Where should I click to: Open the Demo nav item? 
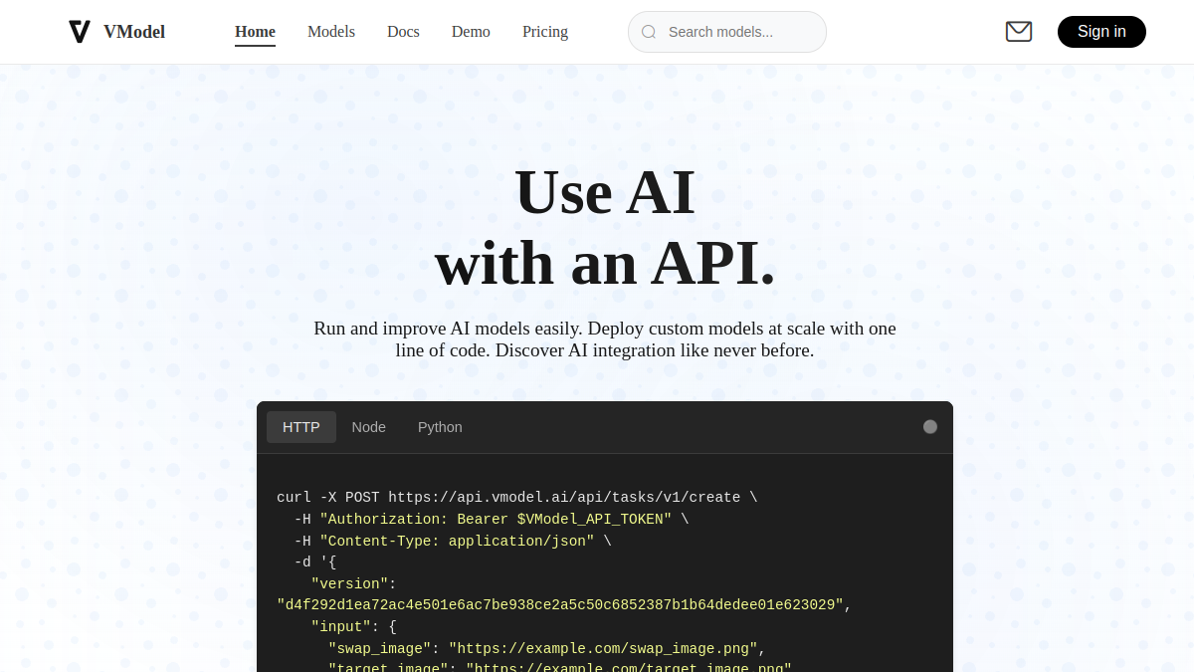pos(471,32)
